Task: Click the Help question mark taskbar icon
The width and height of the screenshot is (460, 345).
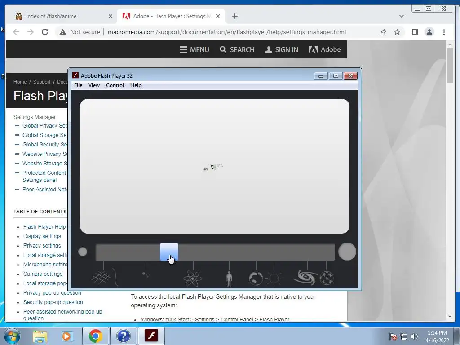Action: tap(123, 336)
